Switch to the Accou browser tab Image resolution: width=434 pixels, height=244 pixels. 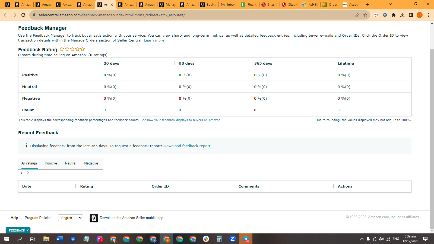[351, 5]
